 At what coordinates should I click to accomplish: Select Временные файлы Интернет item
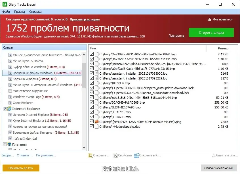pyautogui.click(x=46, y=133)
